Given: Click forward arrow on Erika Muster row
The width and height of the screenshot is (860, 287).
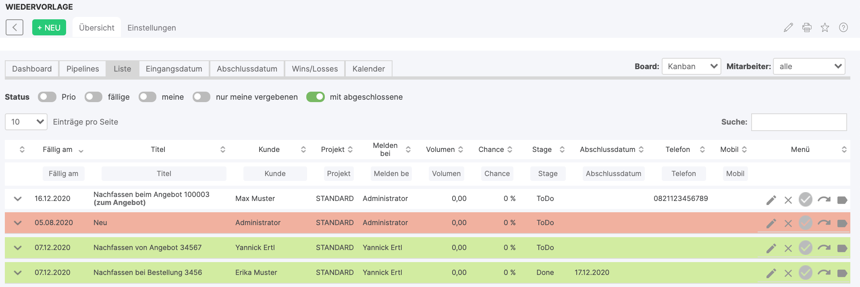Looking at the screenshot, I should pos(824,273).
